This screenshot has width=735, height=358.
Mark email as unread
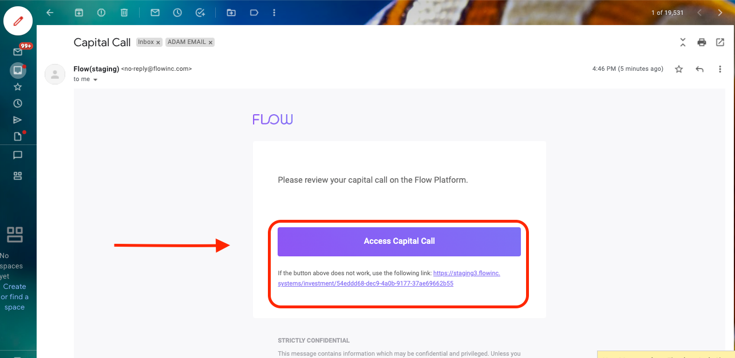pyautogui.click(x=155, y=13)
